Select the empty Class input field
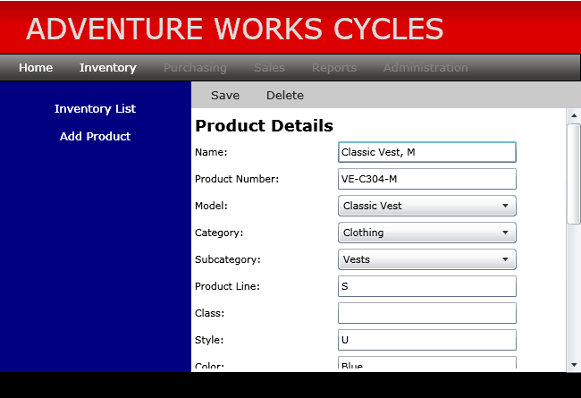Viewport: 581px width, 398px height. point(427,313)
